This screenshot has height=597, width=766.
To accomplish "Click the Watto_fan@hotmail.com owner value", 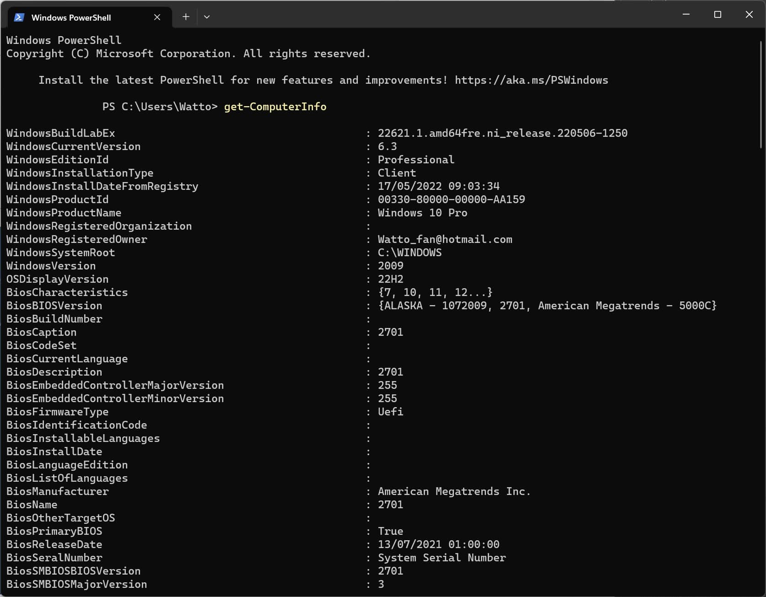I will click(445, 240).
